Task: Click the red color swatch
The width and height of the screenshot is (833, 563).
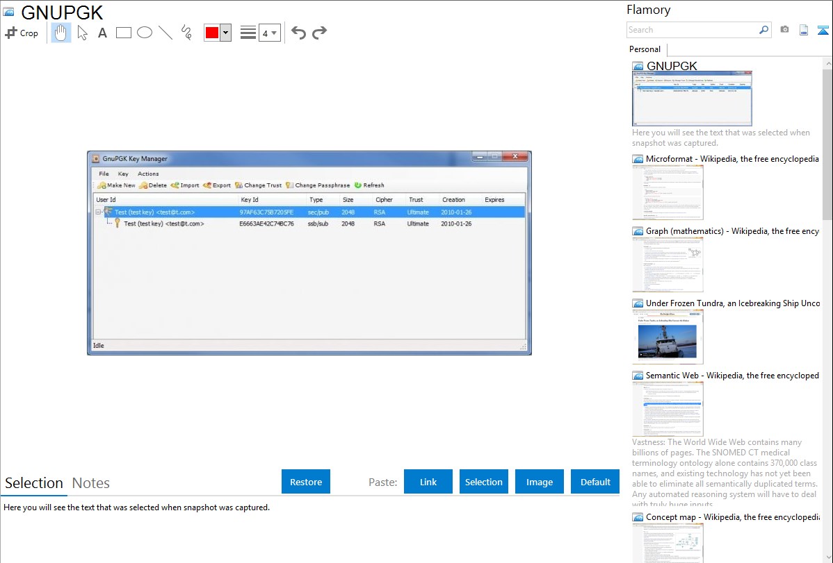Action: click(x=211, y=33)
